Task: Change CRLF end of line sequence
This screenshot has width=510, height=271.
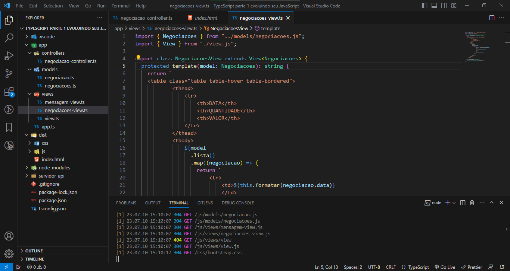Action: (x=391, y=267)
